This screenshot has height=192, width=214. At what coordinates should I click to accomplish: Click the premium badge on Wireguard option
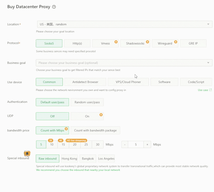click(175, 42)
